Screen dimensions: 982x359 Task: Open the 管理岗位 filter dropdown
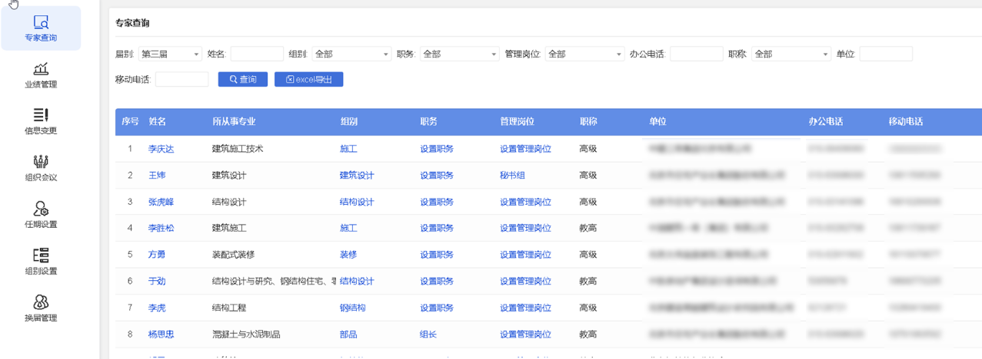[584, 54]
